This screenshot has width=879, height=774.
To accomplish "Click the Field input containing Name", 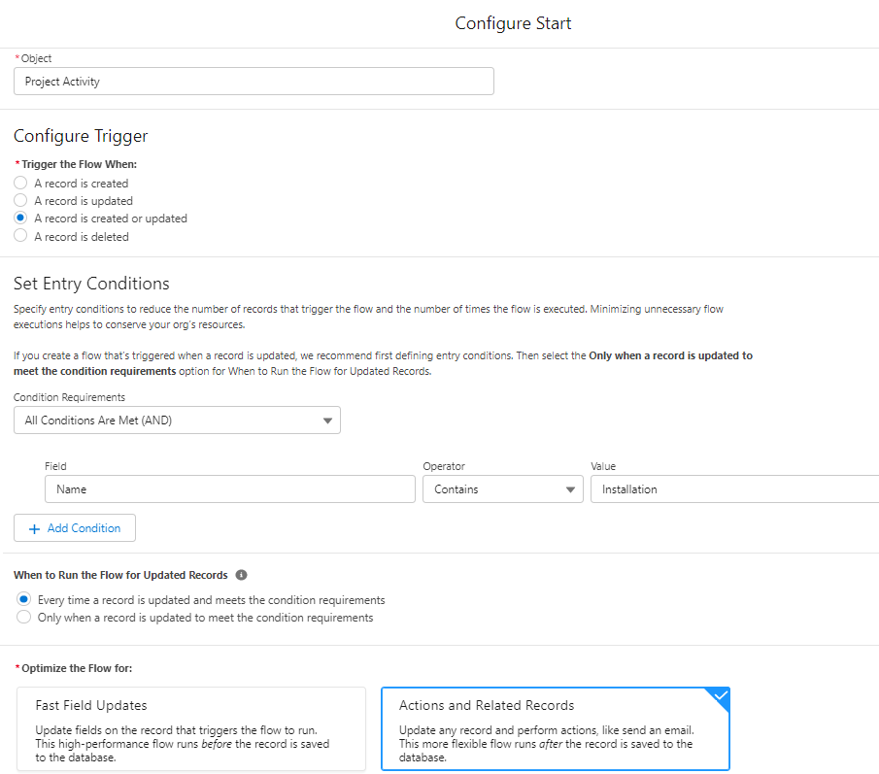I will [x=230, y=489].
